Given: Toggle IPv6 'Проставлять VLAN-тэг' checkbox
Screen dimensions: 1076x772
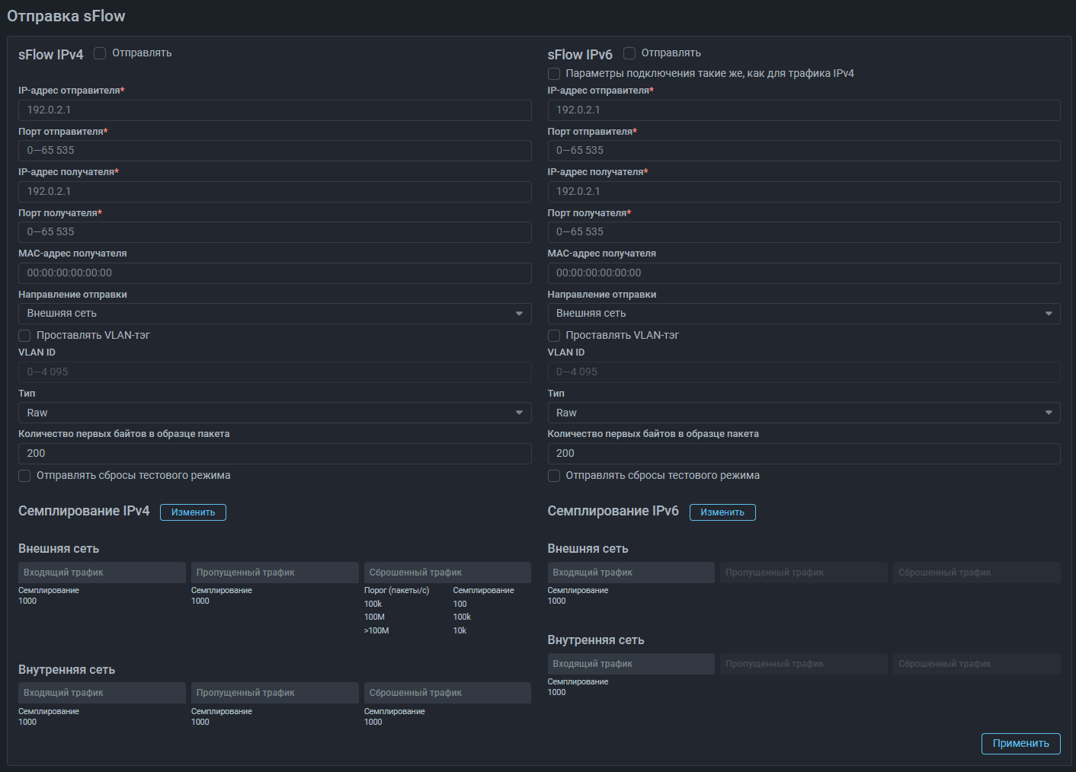Looking at the screenshot, I should coord(554,336).
